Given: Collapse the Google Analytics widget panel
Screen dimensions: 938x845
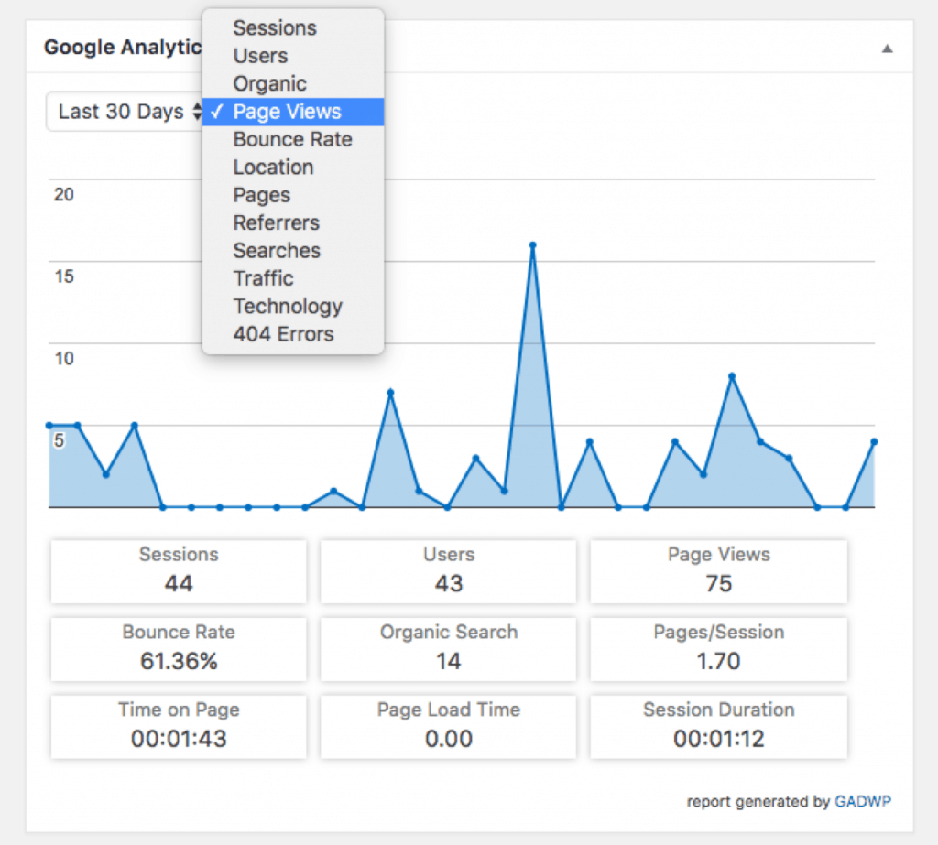Looking at the screenshot, I should [x=887, y=48].
